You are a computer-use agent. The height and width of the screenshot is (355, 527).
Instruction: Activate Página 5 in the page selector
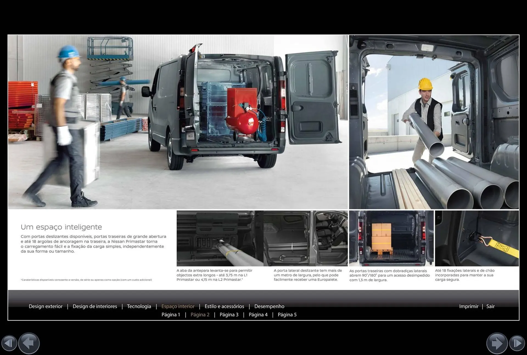pos(287,314)
